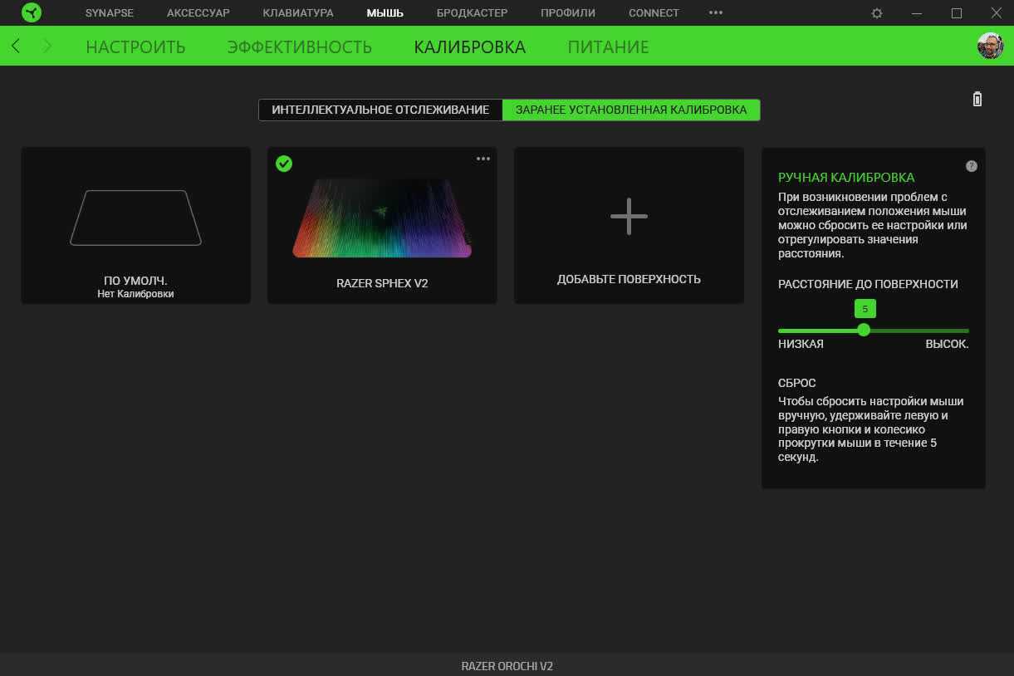Switch to Эффективность subtab
The height and width of the screenshot is (676, 1014).
299,47
